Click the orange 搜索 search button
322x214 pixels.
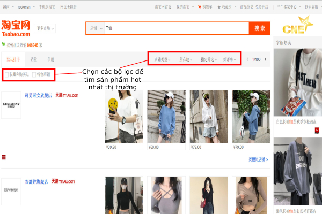coord(260,28)
